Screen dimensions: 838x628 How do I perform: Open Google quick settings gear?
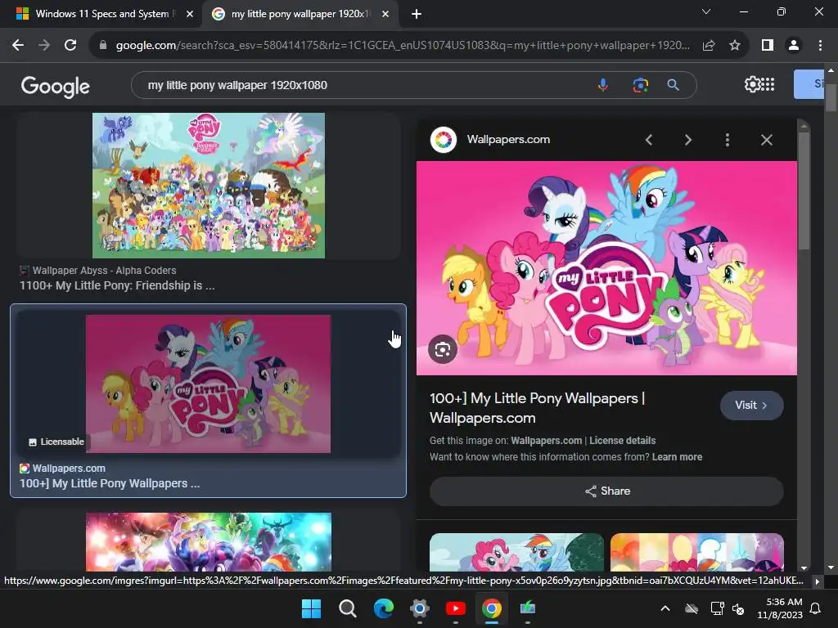[x=752, y=84]
